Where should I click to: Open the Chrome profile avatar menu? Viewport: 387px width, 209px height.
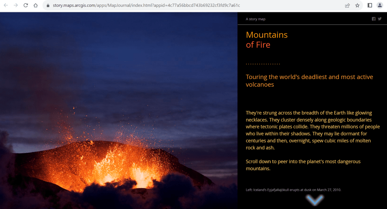click(x=380, y=5)
